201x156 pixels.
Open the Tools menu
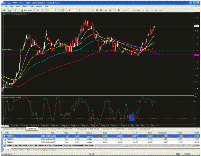click(x=32, y=6)
